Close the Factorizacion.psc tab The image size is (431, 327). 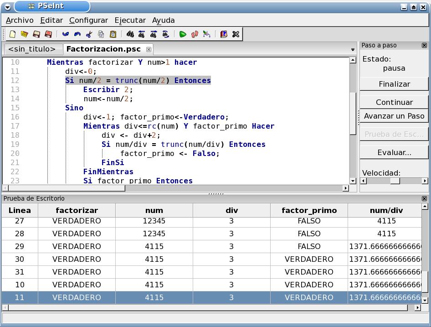click(x=149, y=49)
